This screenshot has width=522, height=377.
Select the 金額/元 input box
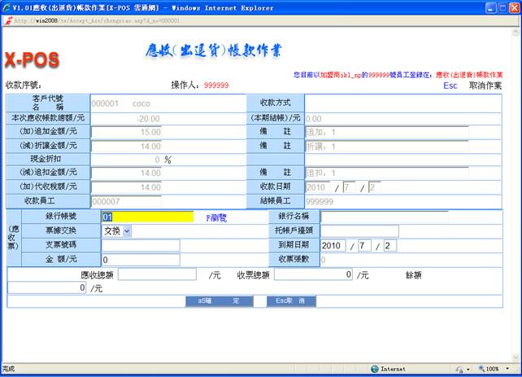tap(140, 260)
